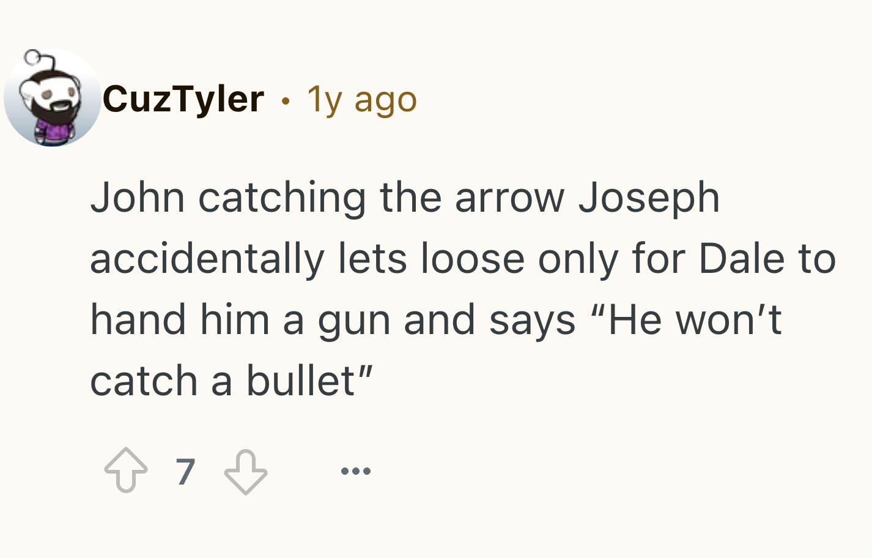Click the comment line starting 'John catching'
This screenshot has width=872, height=558.
coord(405,197)
